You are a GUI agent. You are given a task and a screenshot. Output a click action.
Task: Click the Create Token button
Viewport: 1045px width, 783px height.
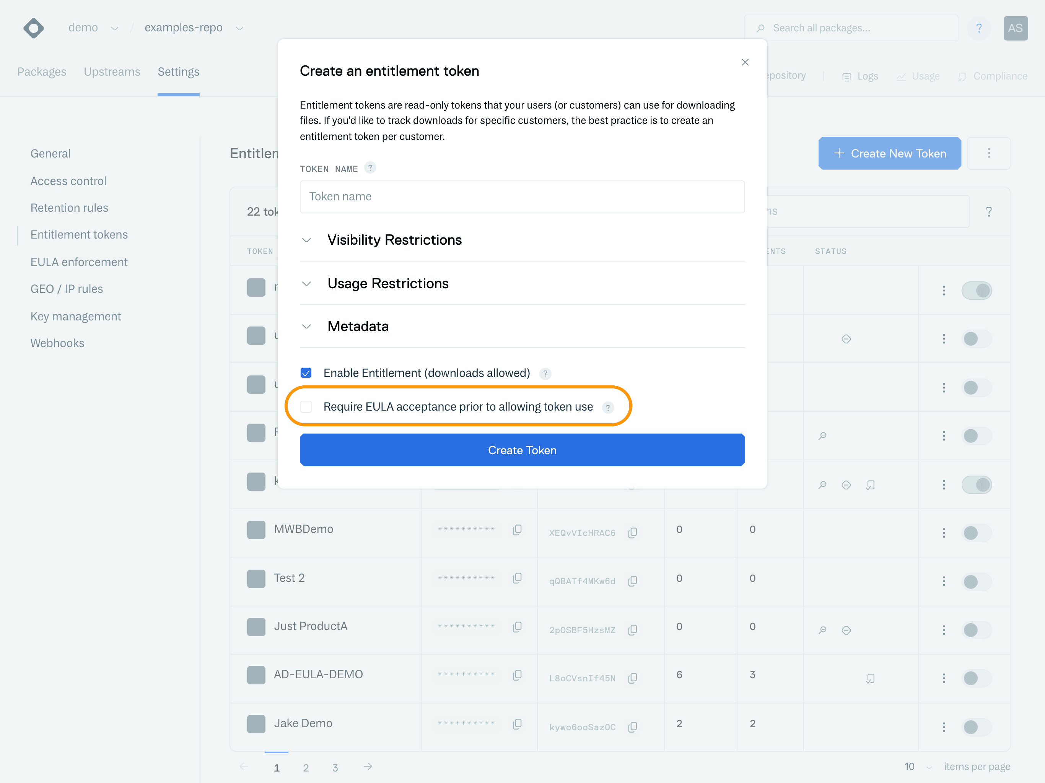tap(522, 450)
